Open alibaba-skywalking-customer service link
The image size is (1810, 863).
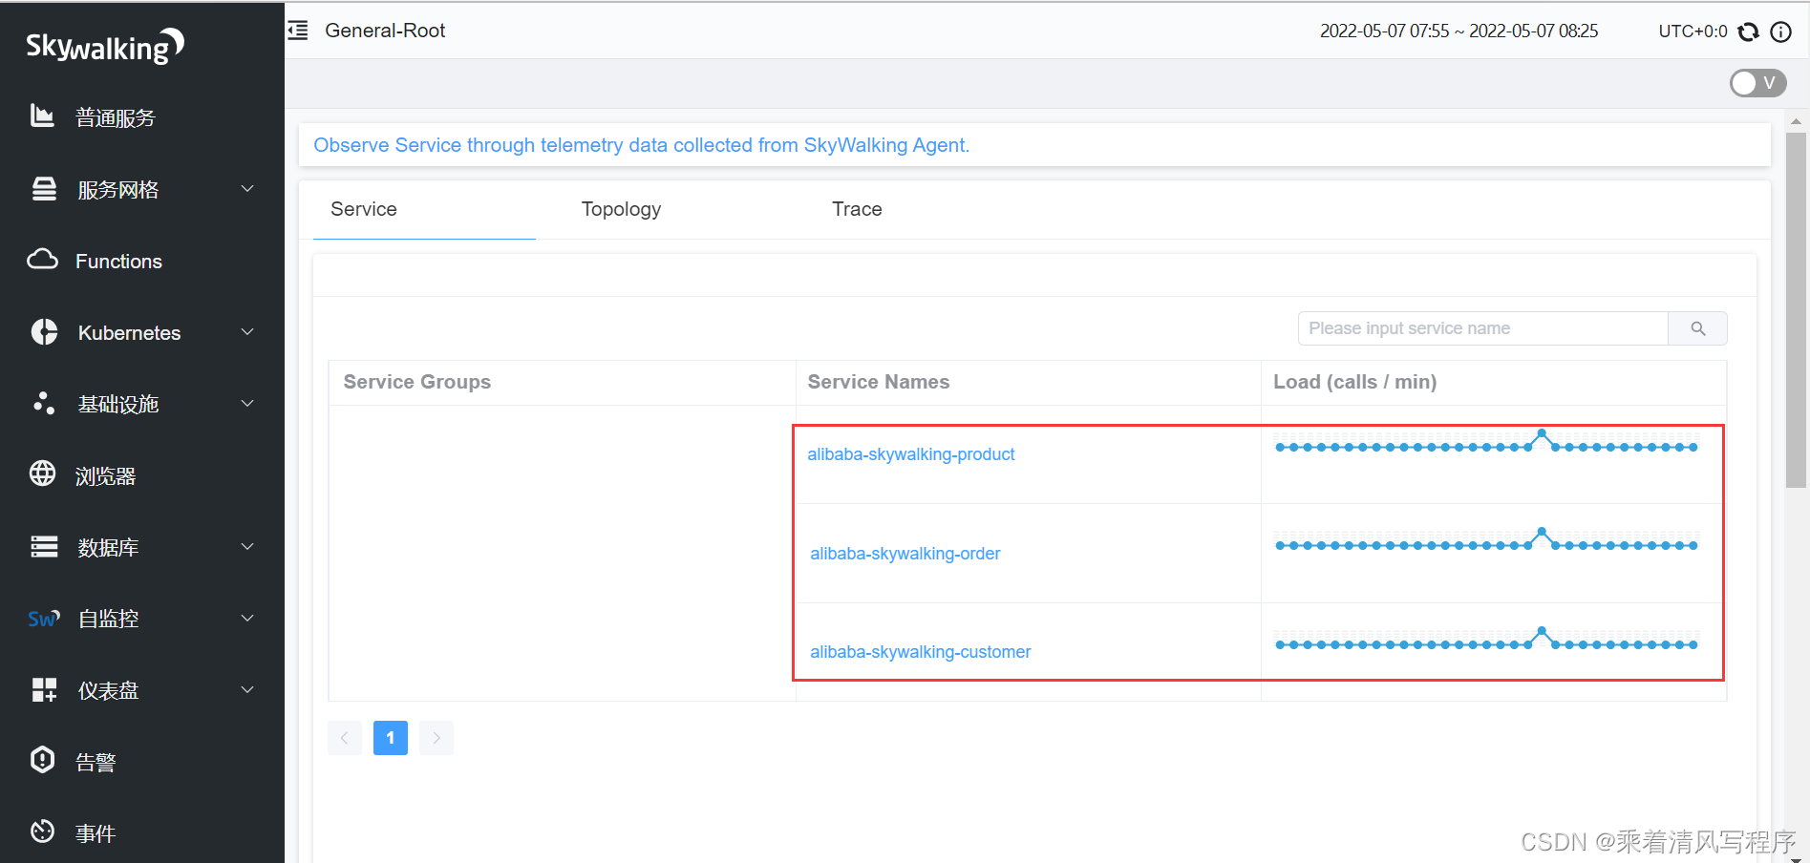coord(920,652)
